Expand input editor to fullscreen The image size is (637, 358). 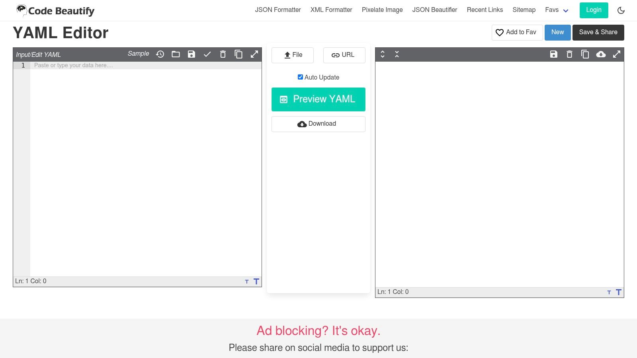click(x=254, y=54)
